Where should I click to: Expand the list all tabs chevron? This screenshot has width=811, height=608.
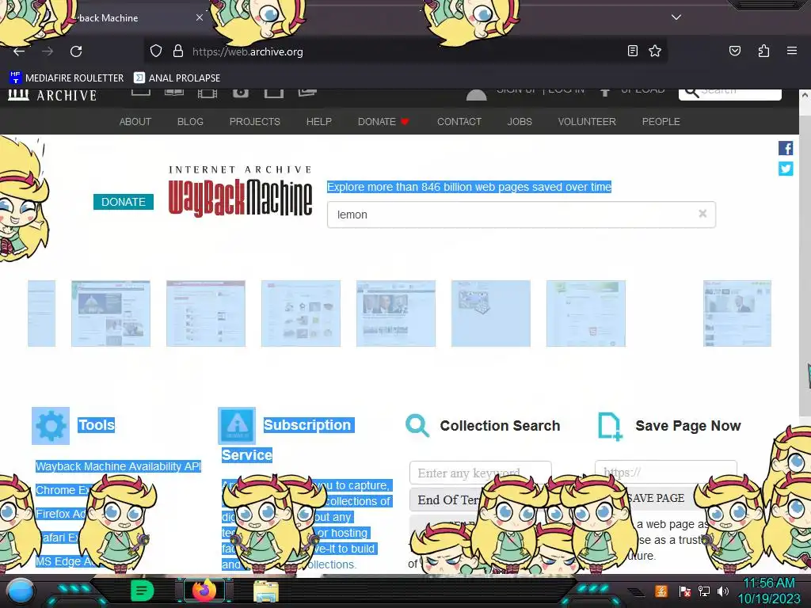pos(676,17)
